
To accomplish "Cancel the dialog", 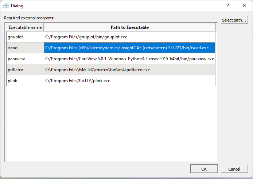I will click(x=234, y=169).
